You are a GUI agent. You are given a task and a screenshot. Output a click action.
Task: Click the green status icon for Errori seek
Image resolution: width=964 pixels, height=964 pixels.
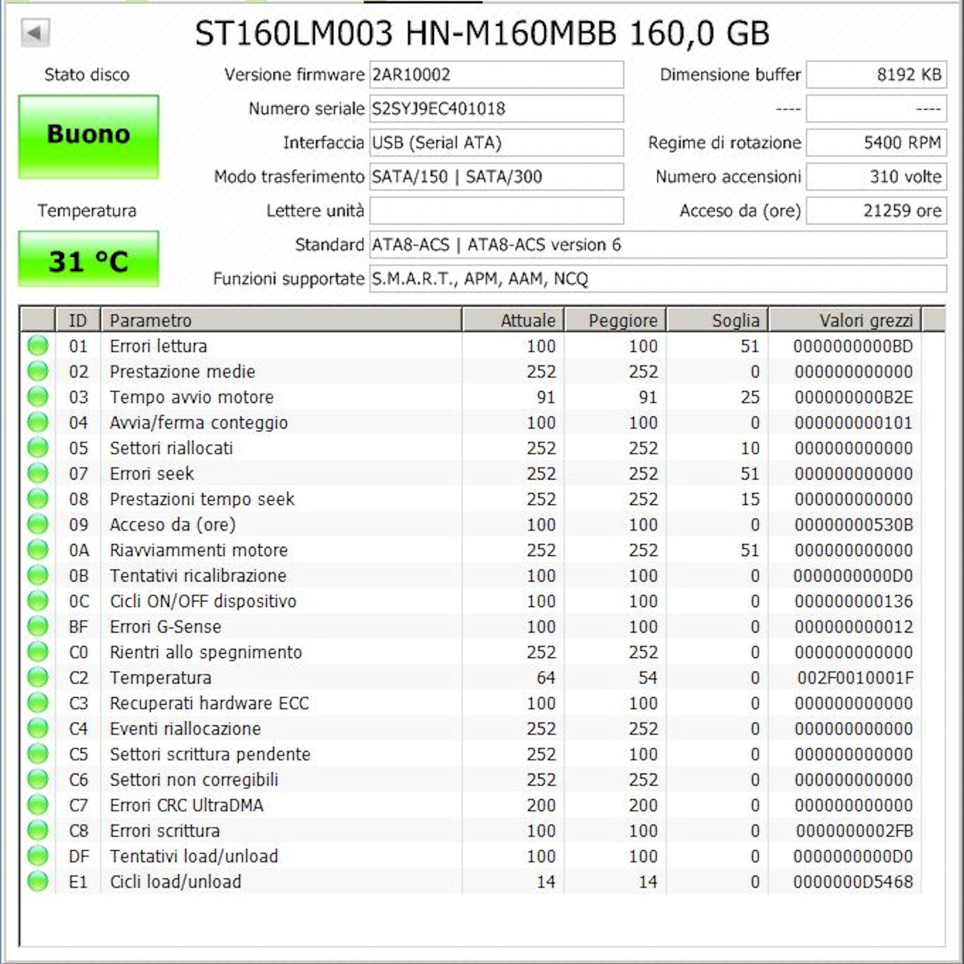38,474
